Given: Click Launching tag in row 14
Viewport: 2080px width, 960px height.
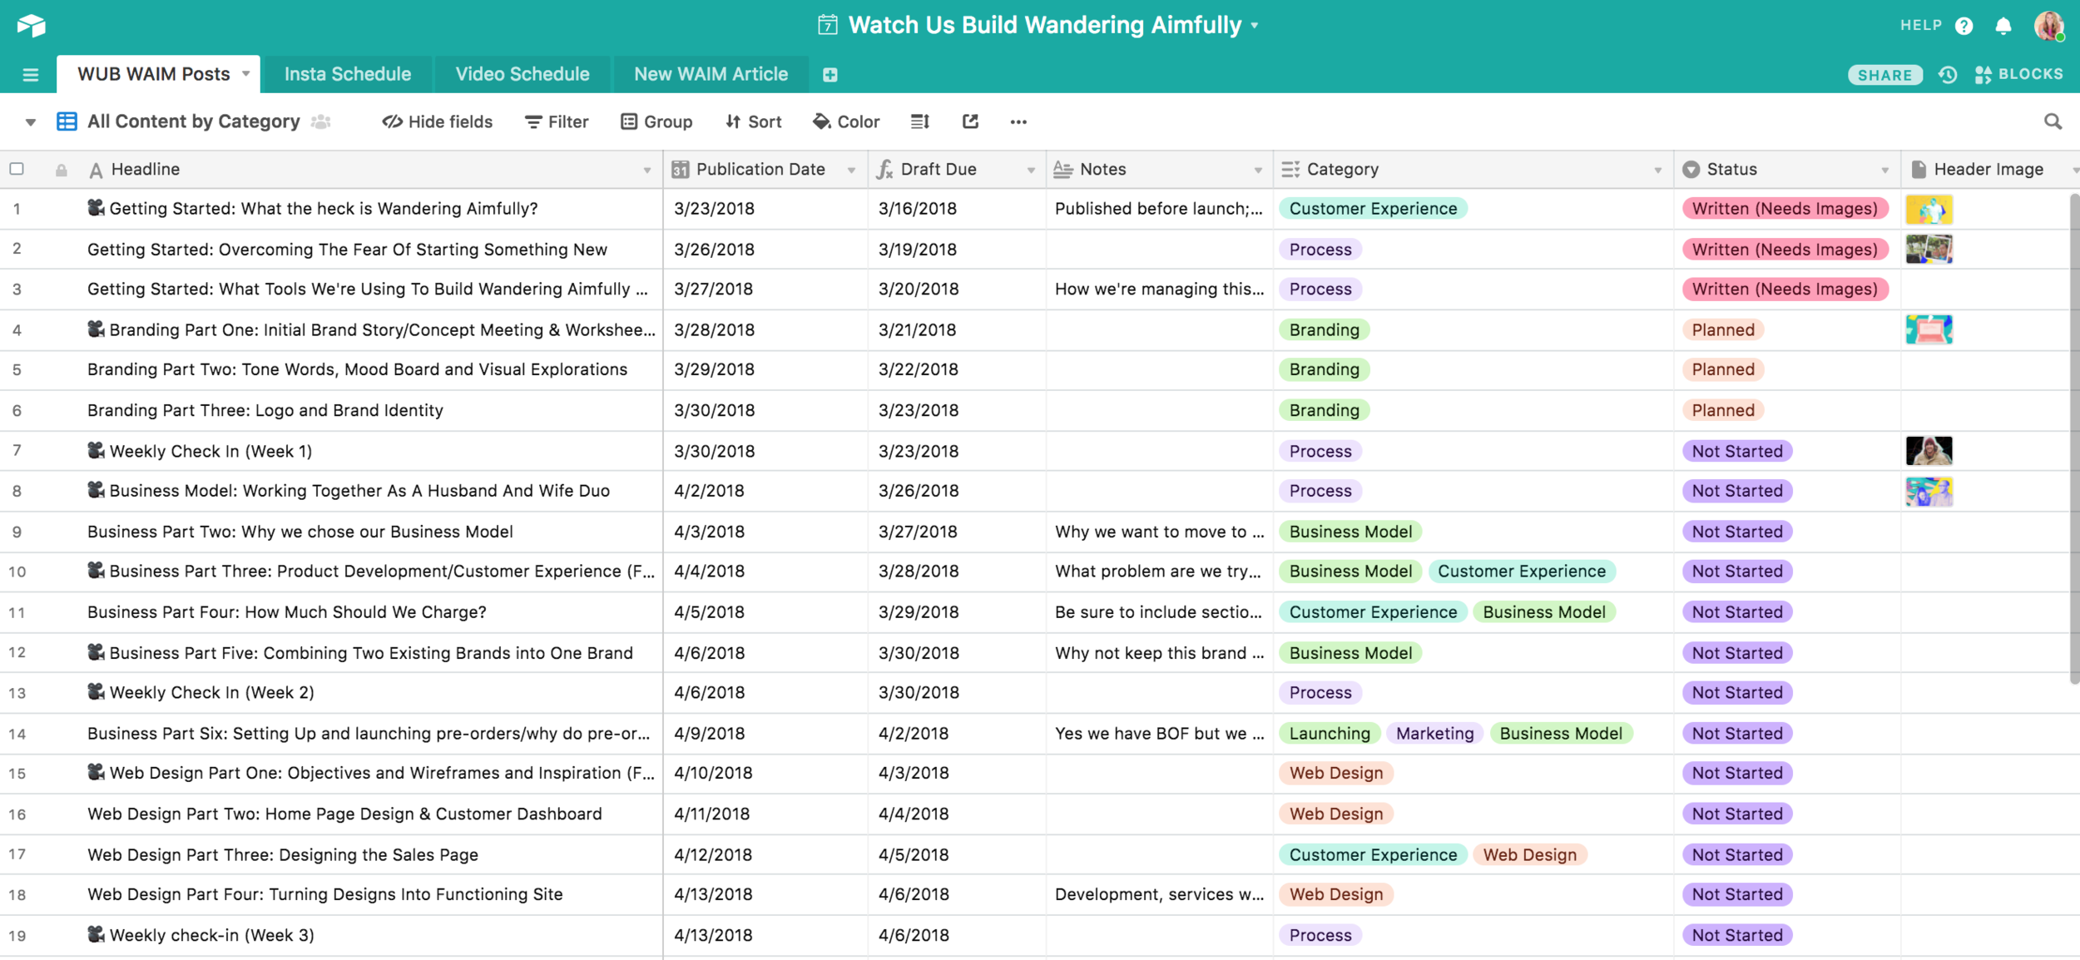Looking at the screenshot, I should pos(1330,734).
